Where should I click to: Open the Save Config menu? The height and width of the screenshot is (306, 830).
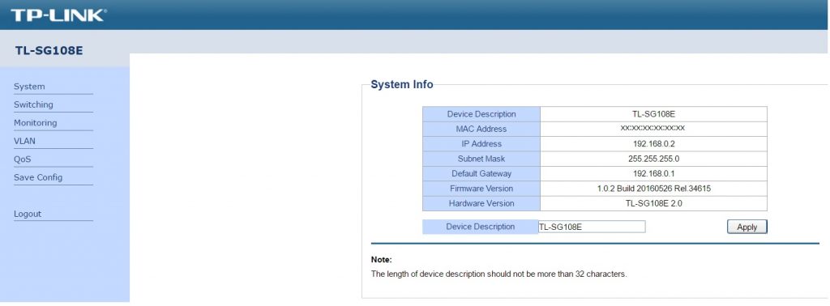(37, 177)
